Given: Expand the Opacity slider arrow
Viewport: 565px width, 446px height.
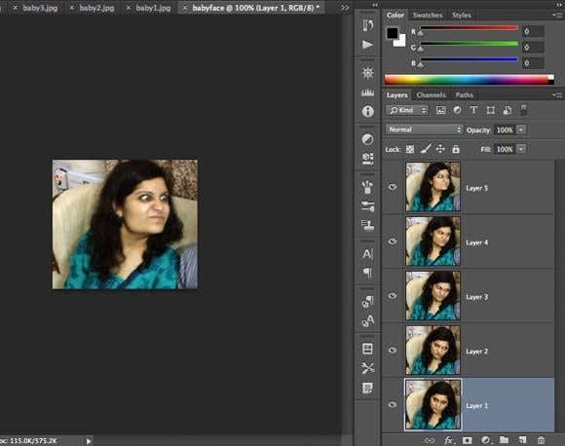Looking at the screenshot, I should pyautogui.click(x=521, y=130).
